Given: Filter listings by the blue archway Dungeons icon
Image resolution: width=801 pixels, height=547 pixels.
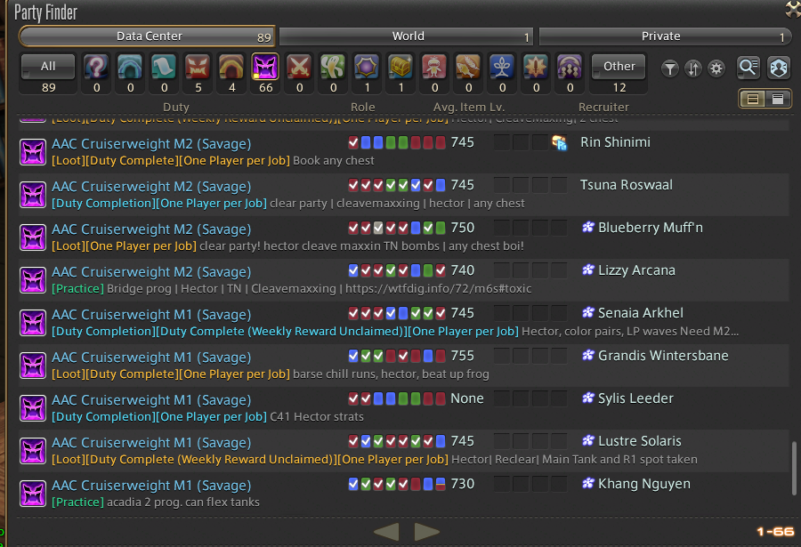Looking at the screenshot, I should (130, 67).
